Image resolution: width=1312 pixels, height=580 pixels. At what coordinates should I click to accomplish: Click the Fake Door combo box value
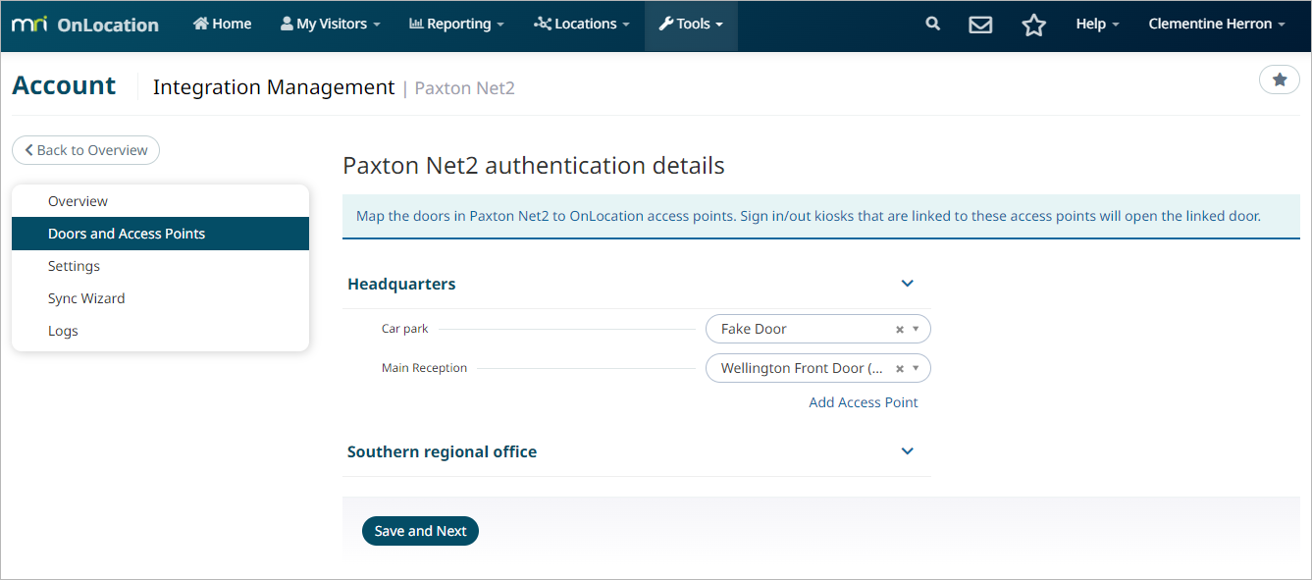pos(754,329)
